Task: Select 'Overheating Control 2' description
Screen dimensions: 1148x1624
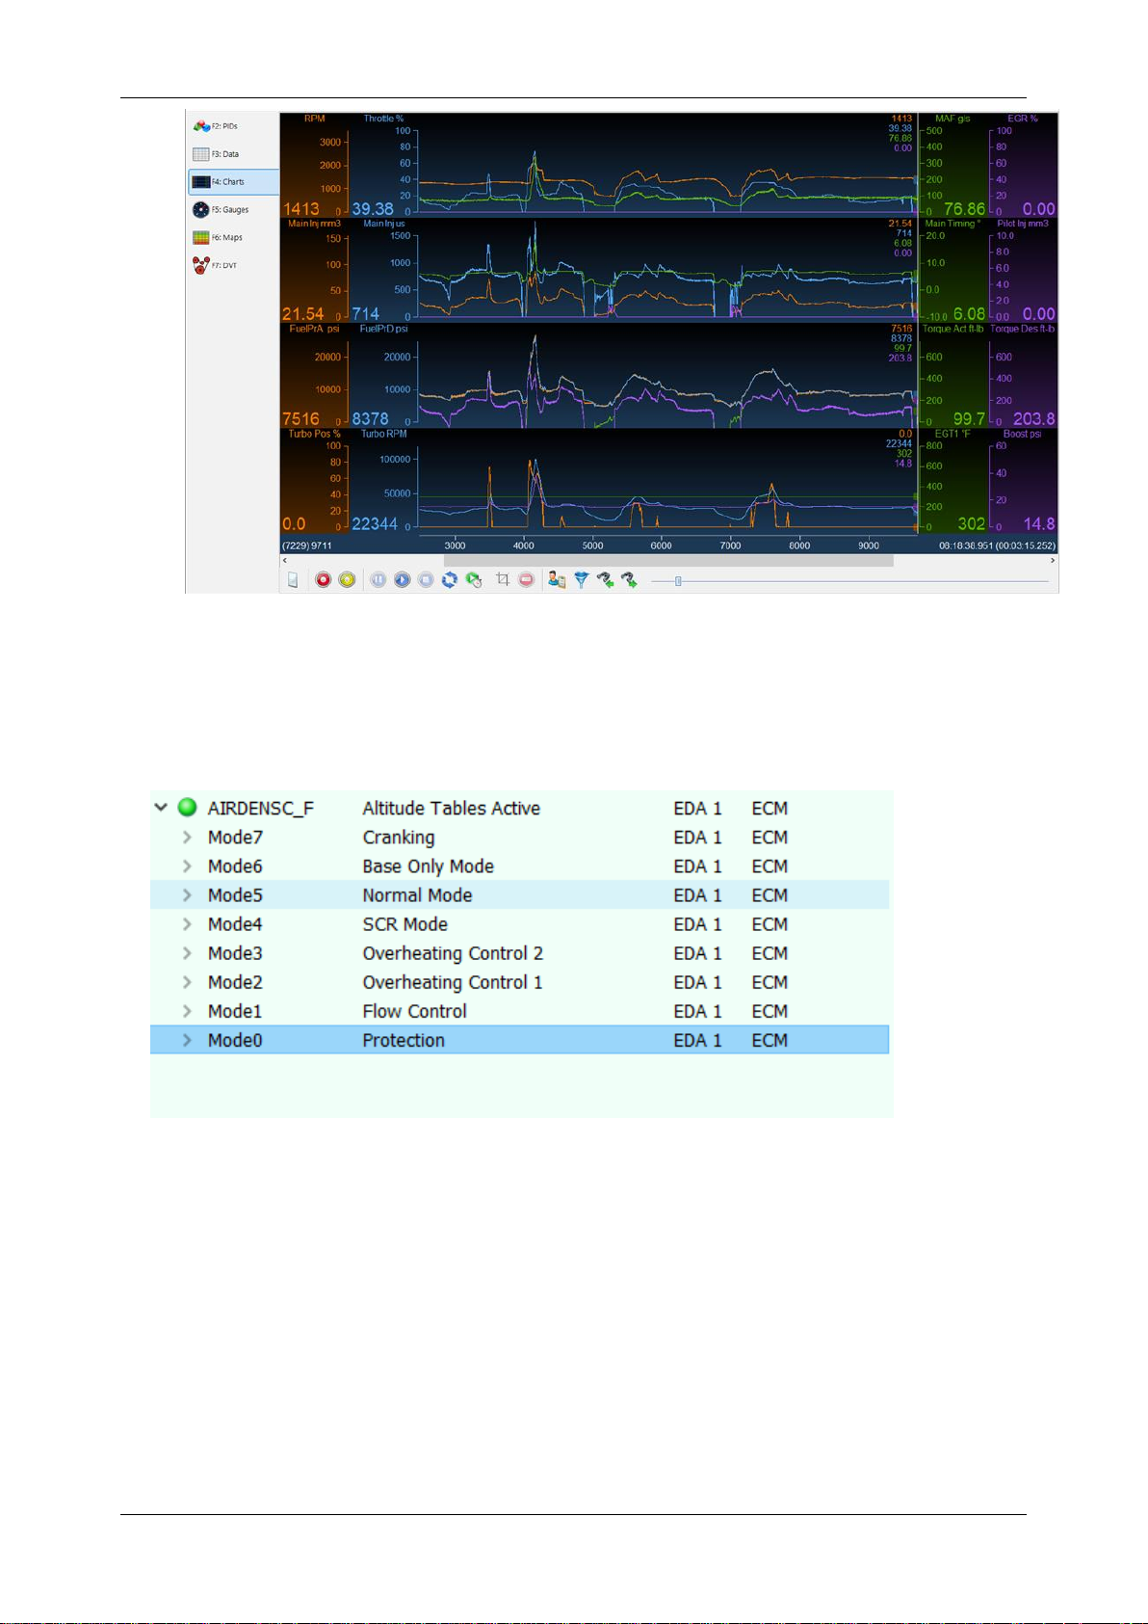Action: pyautogui.click(x=453, y=953)
